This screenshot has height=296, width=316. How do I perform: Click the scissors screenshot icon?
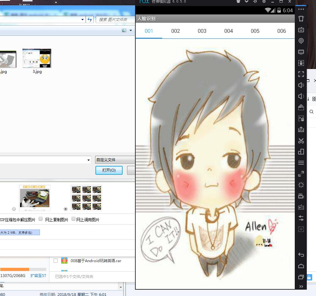[x=301, y=141]
